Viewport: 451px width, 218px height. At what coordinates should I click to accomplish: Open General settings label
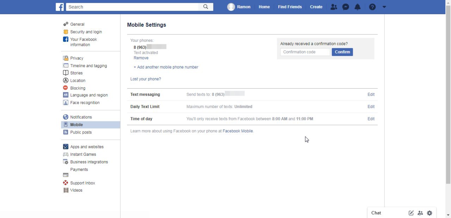coord(77,24)
